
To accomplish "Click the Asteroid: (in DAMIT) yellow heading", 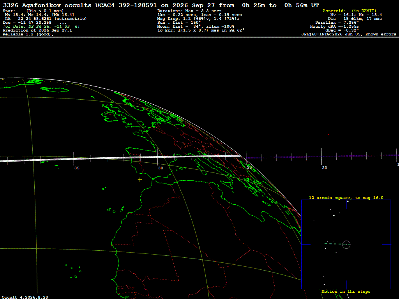I will (x=350, y=11).
